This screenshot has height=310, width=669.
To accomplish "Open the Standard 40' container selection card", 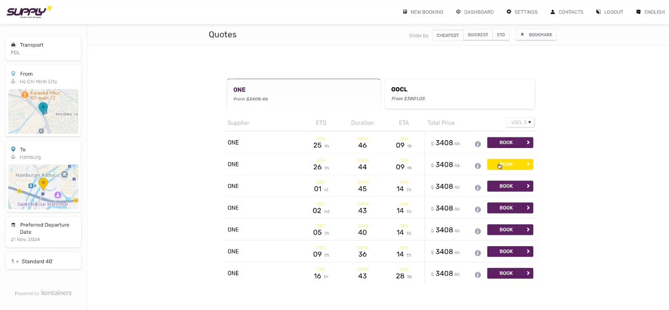I will click(43, 261).
